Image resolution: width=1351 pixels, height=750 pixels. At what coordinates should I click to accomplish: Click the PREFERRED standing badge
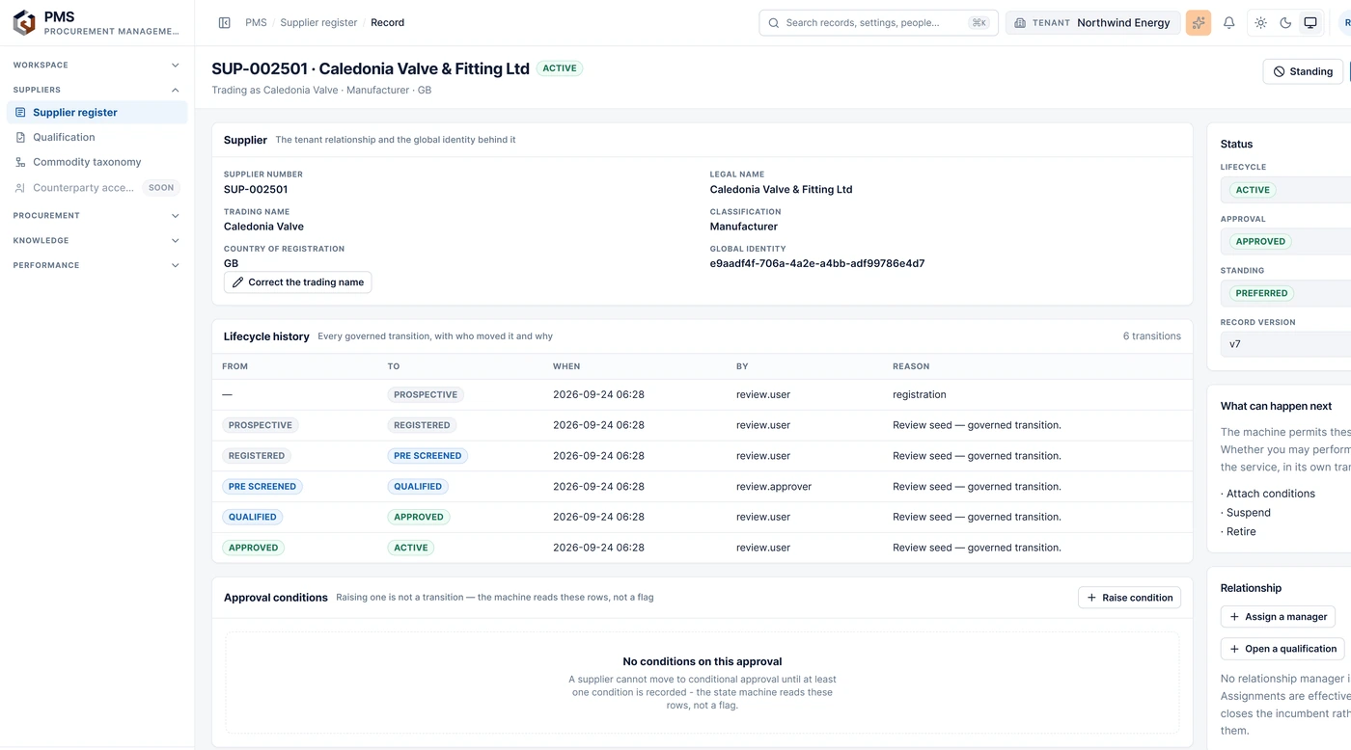tap(1261, 293)
